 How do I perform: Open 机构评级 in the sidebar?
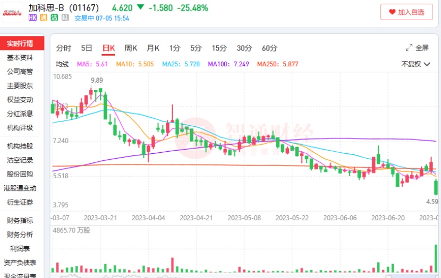pos(20,128)
